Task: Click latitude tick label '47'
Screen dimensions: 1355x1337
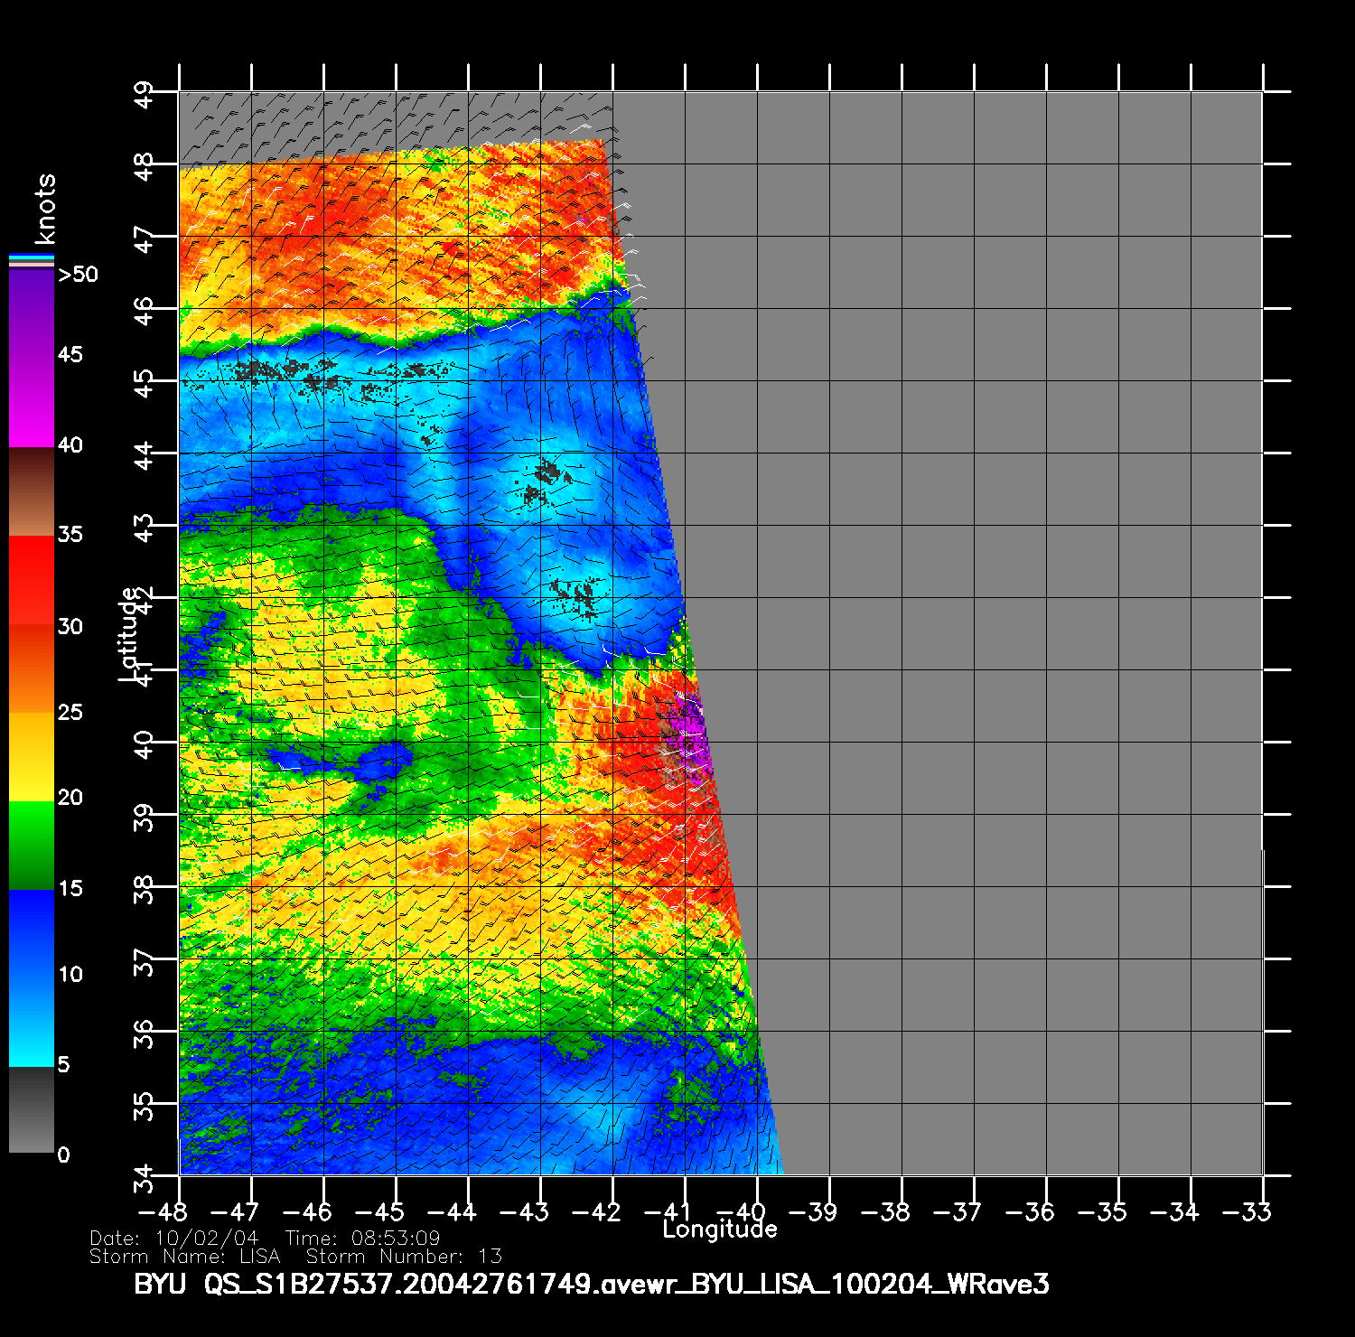Action: (x=144, y=239)
